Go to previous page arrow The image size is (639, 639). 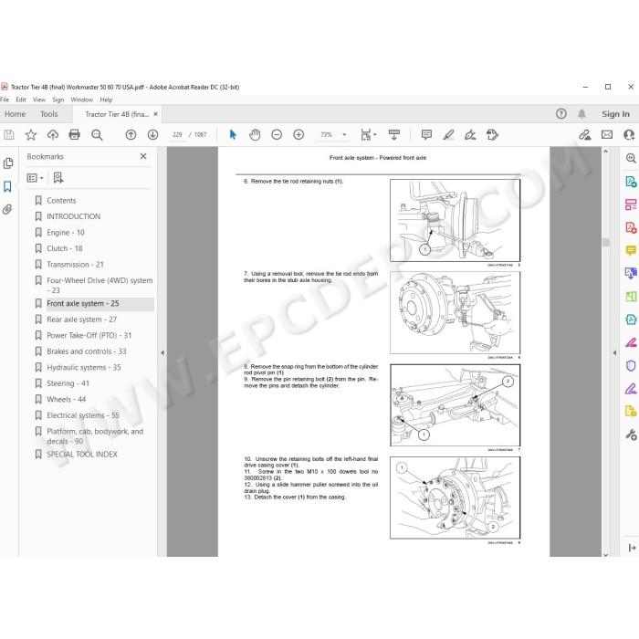point(131,134)
